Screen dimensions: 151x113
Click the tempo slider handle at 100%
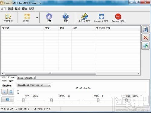click(23, 100)
